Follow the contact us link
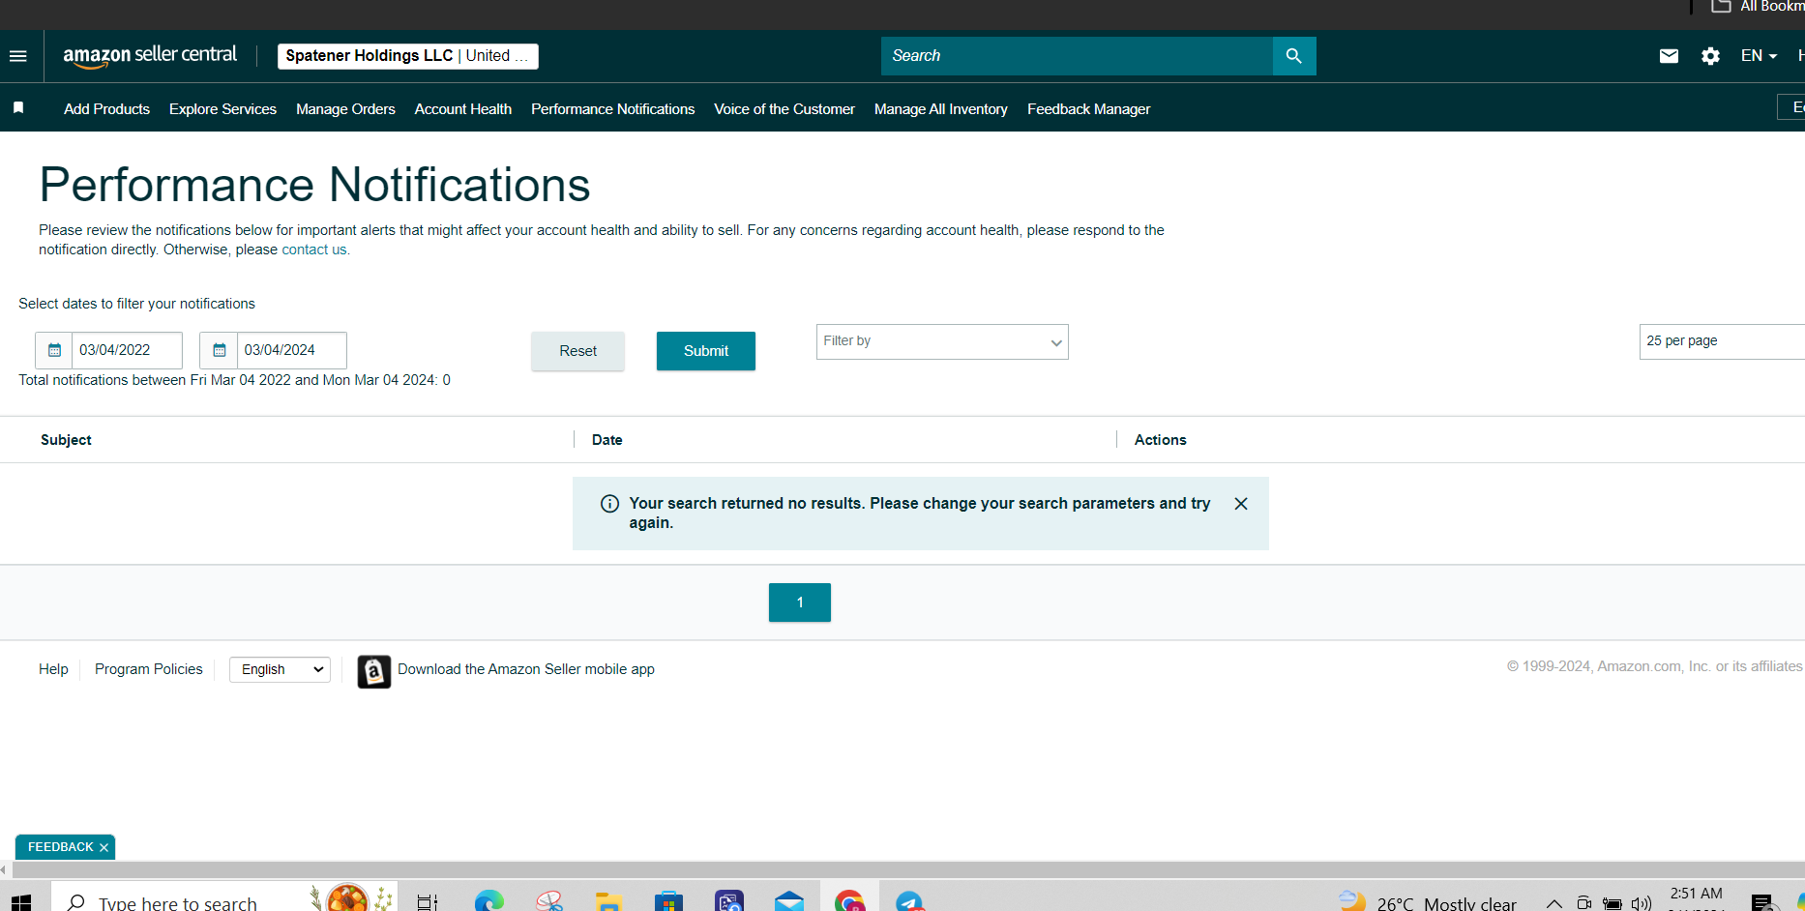The width and height of the screenshot is (1805, 911). click(x=314, y=250)
